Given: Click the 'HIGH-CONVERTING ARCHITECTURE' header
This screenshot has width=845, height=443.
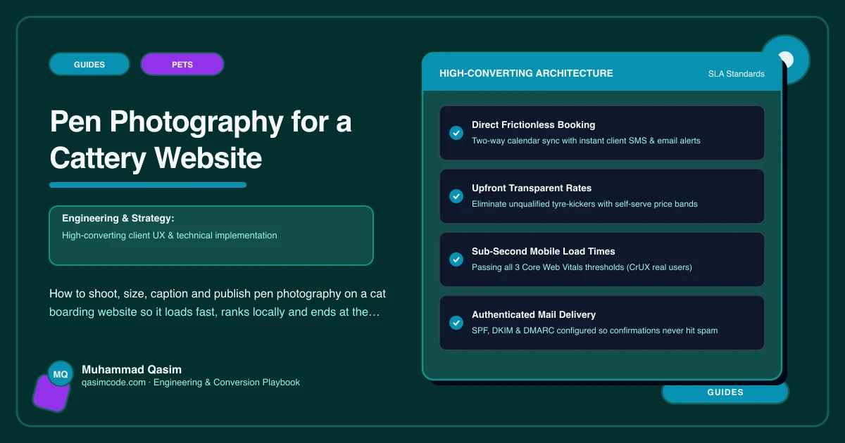Looking at the screenshot, I should pos(526,73).
